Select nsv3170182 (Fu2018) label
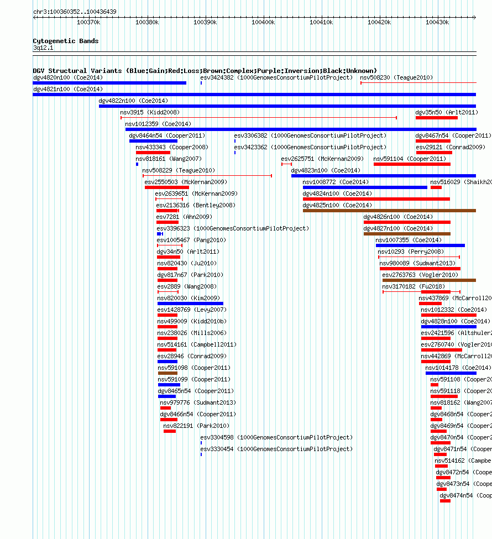Viewport: 492px width, 539px height. 414,287
